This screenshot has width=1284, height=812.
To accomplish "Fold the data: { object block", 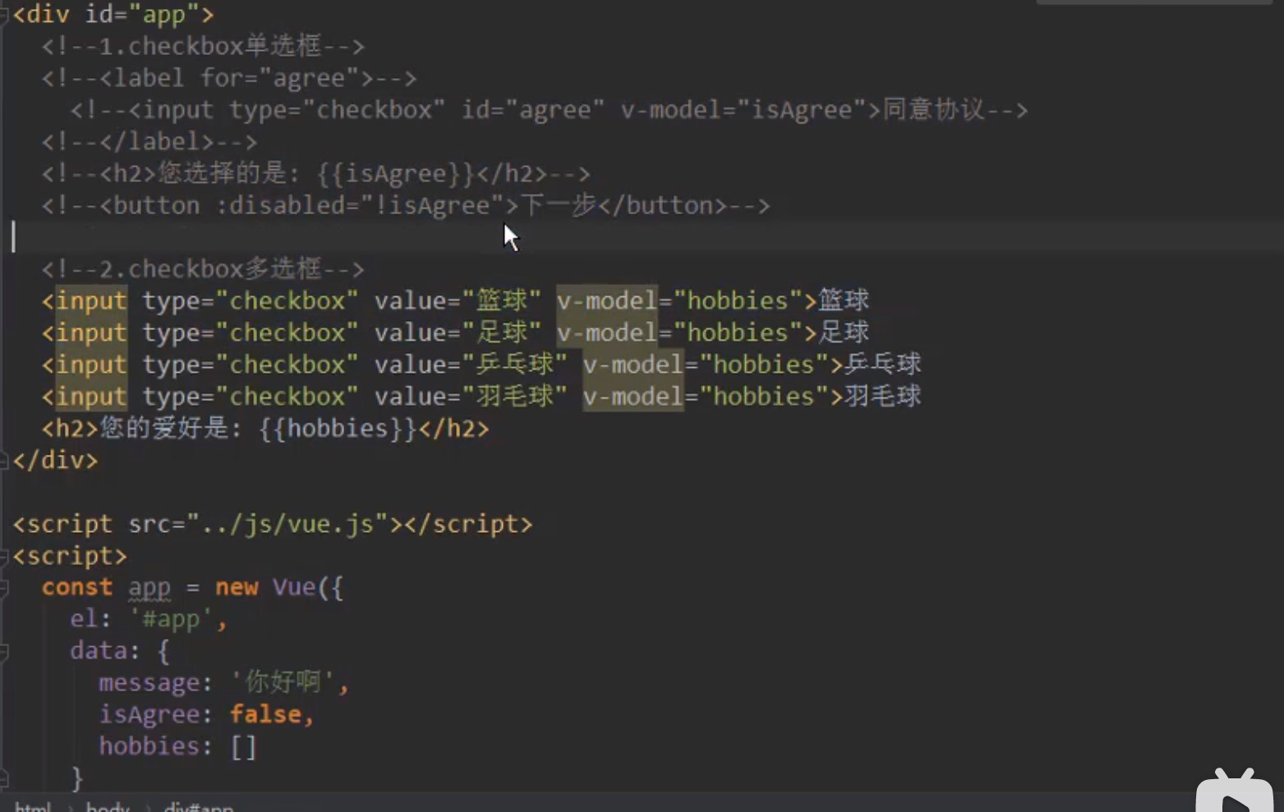I will [x=3, y=652].
